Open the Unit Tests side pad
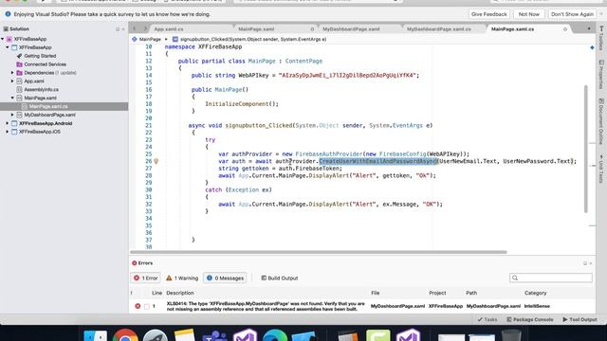 pos(601,169)
